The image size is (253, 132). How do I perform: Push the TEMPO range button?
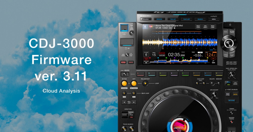point(232,113)
